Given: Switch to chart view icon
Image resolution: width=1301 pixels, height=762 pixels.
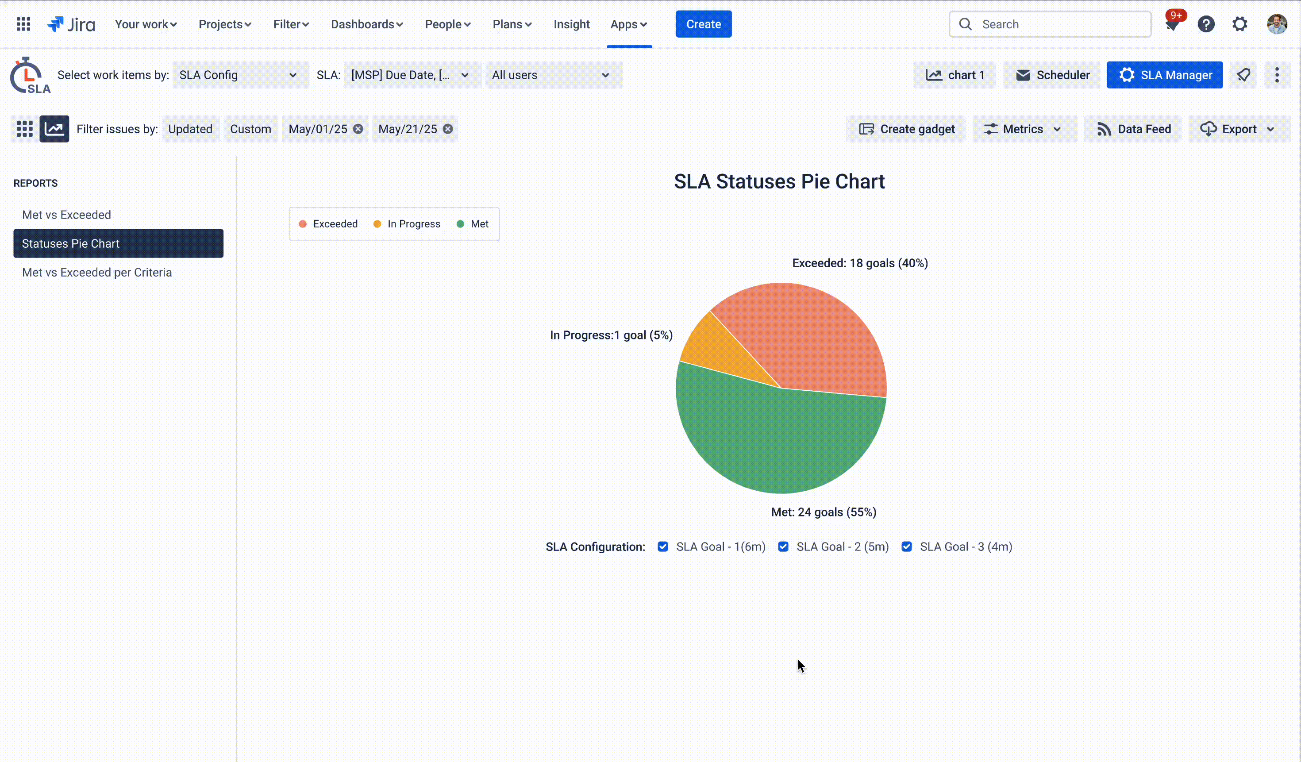Looking at the screenshot, I should 54,129.
